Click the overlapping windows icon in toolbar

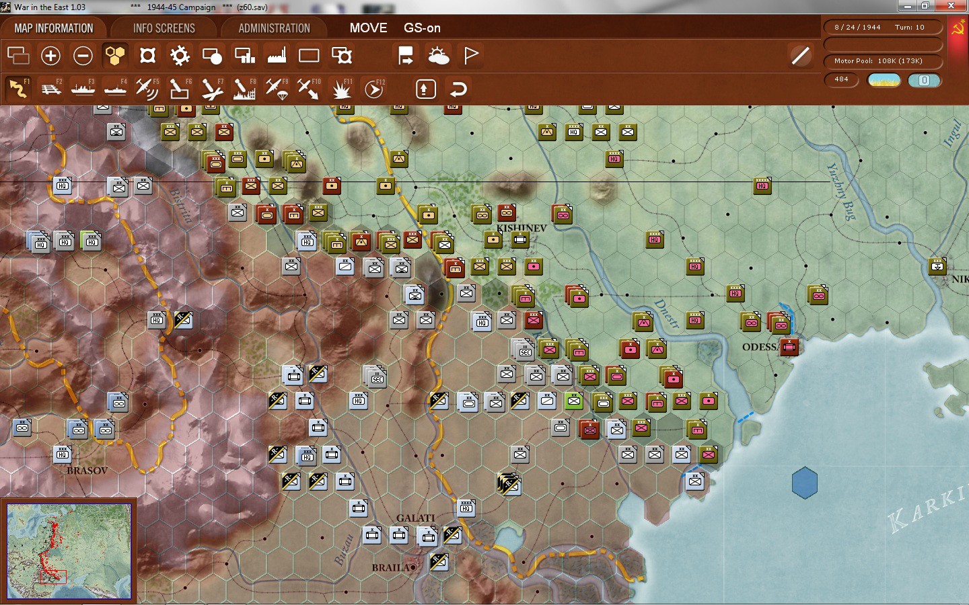click(x=18, y=55)
